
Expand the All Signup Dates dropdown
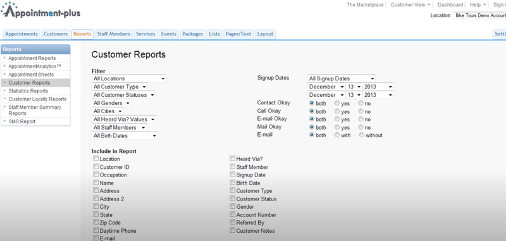click(342, 78)
